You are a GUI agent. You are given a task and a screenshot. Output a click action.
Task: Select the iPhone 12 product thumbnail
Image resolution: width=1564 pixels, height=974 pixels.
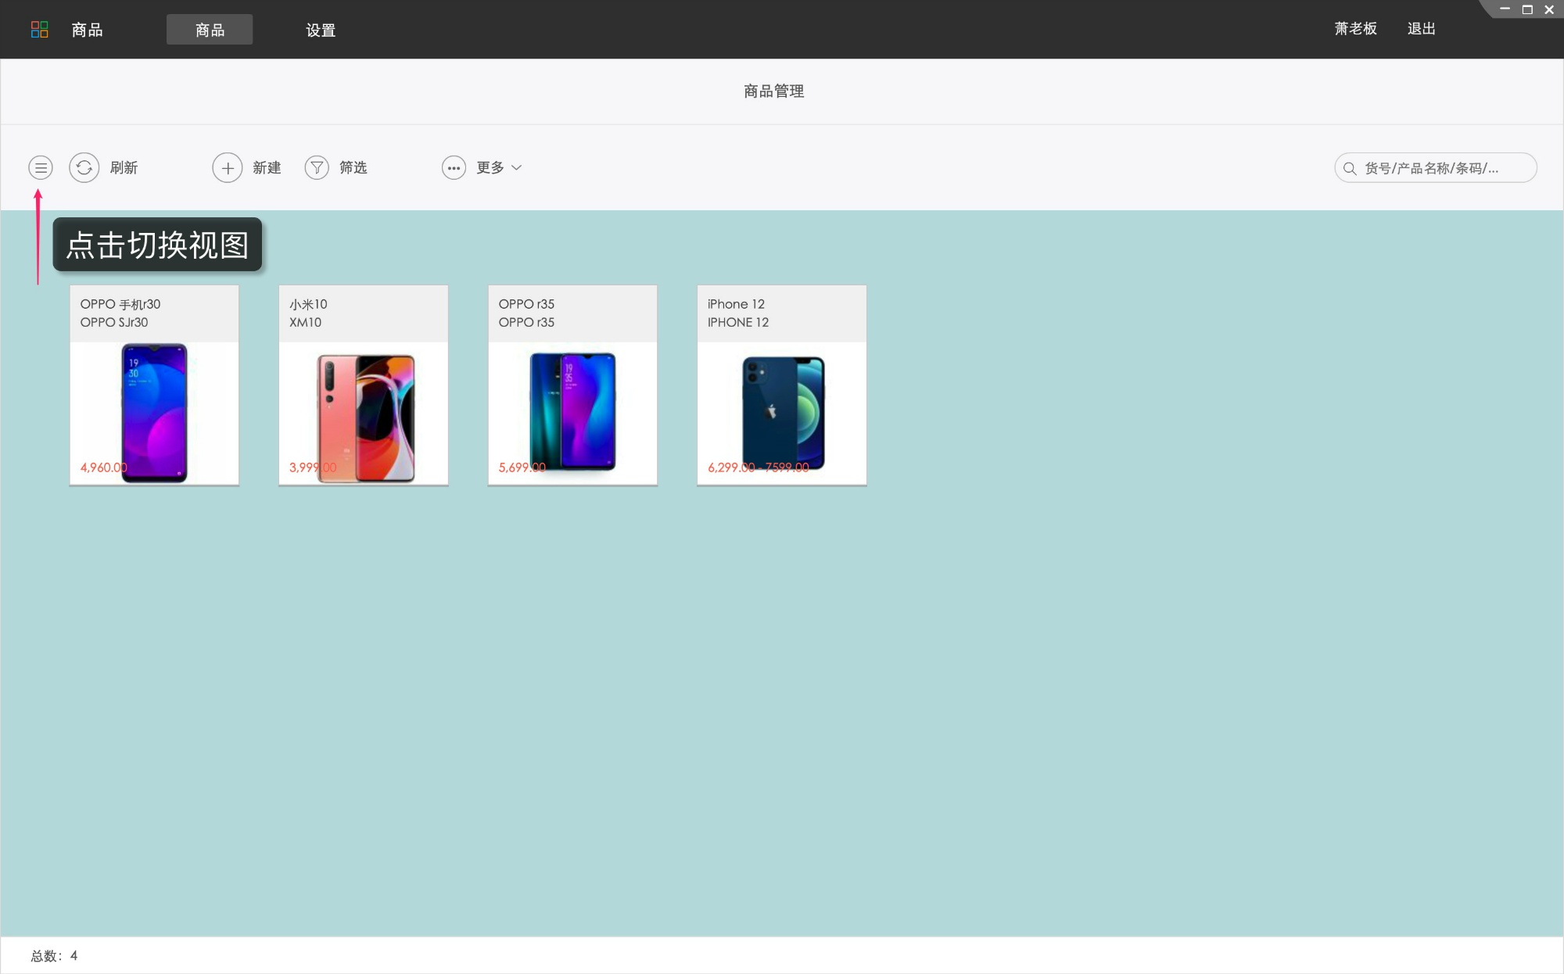pos(782,413)
